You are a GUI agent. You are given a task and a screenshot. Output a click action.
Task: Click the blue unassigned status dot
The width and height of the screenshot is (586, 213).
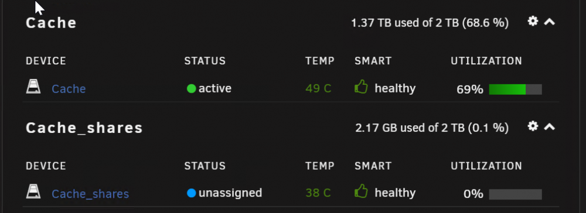click(192, 193)
